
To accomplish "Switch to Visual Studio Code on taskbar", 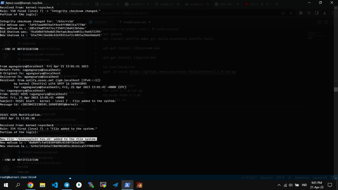I will coord(55,185).
